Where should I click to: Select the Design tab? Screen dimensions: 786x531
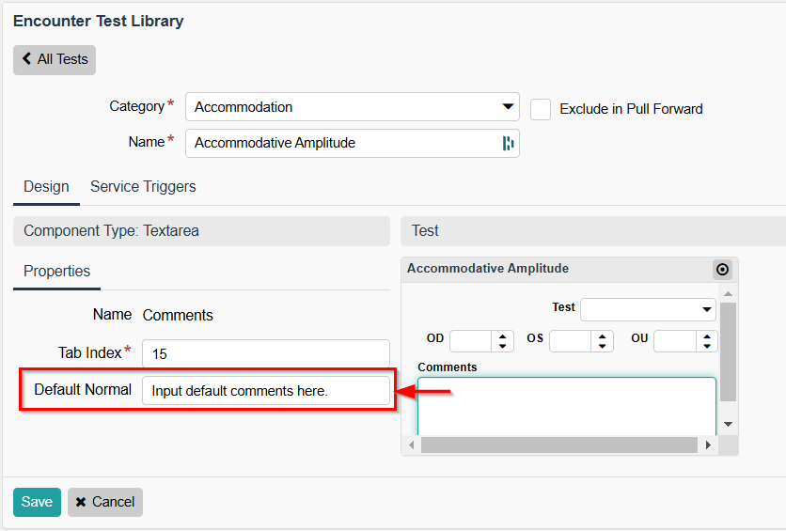pyautogui.click(x=46, y=186)
